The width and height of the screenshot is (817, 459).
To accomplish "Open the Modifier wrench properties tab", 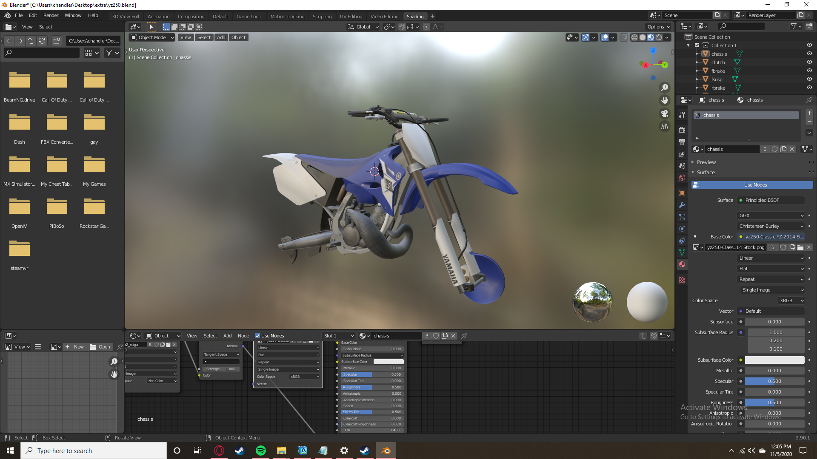I will click(682, 205).
